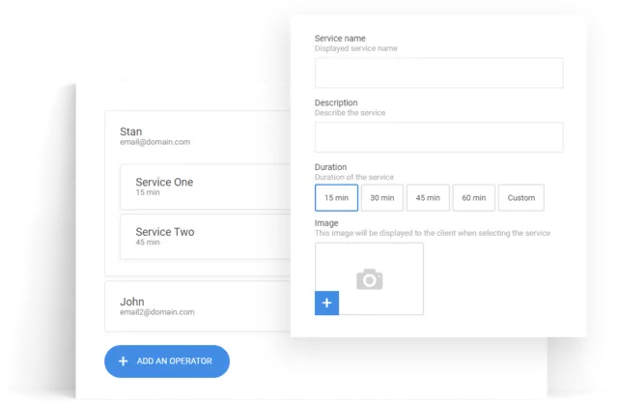Set duration to 60 min

473,198
